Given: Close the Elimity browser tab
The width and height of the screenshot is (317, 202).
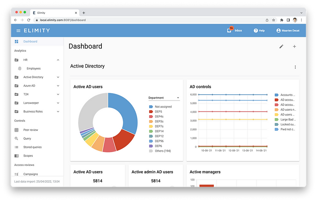Looking at the screenshot, I should (x=76, y=13).
